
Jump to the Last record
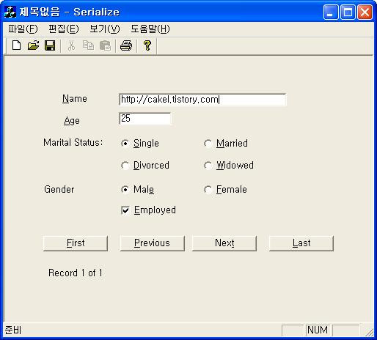301,243
